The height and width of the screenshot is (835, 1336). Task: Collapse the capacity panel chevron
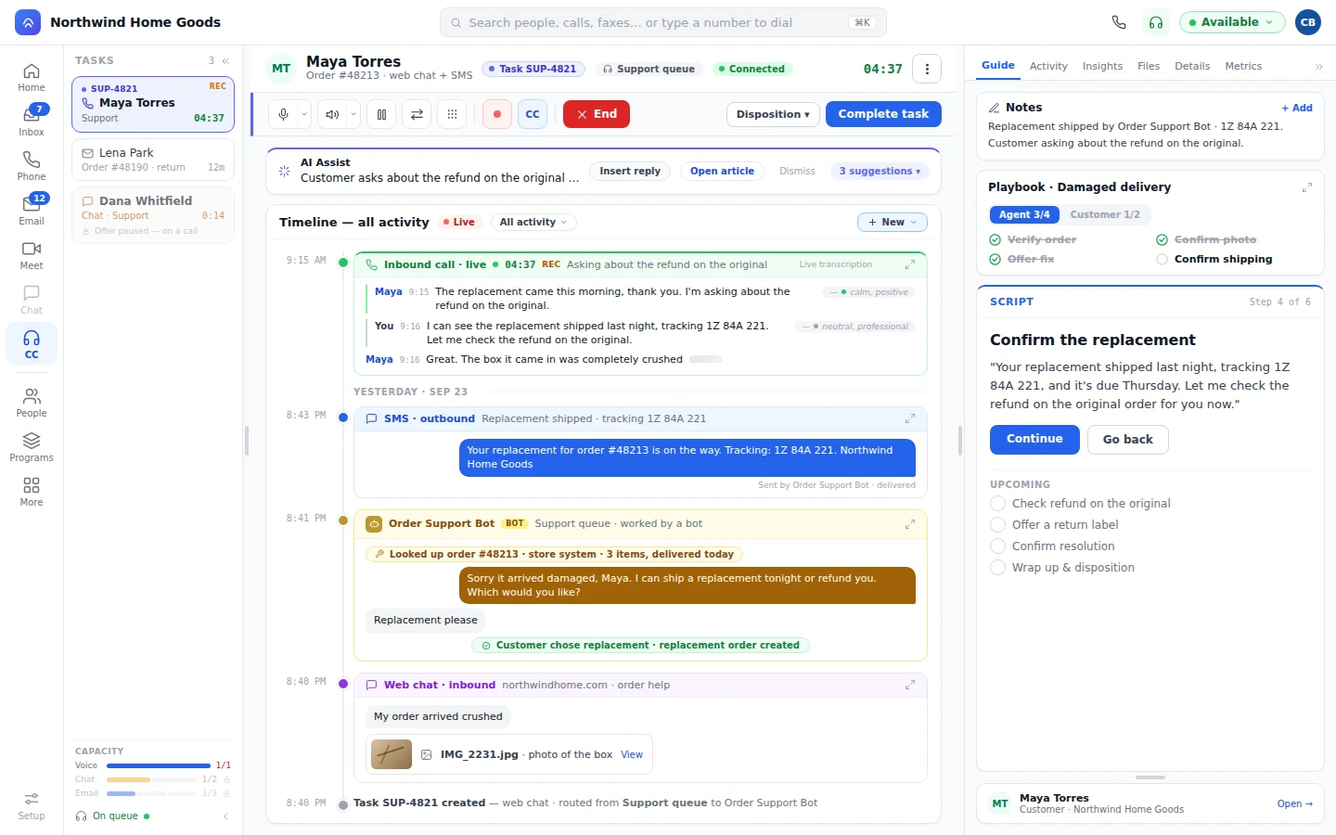click(x=225, y=816)
